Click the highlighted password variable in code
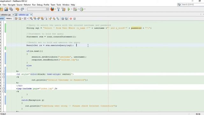The width and height of the screenshot is (204, 115). tap(136, 28)
